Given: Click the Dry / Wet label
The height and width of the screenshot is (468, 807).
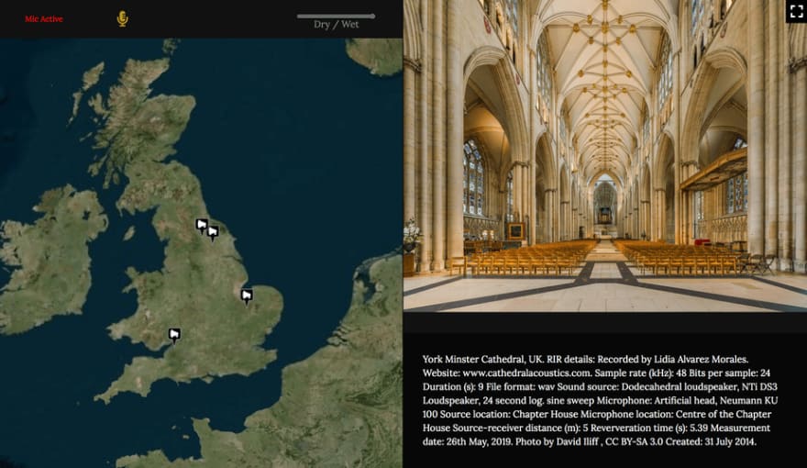Looking at the screenshot, I should coord(336,25).
